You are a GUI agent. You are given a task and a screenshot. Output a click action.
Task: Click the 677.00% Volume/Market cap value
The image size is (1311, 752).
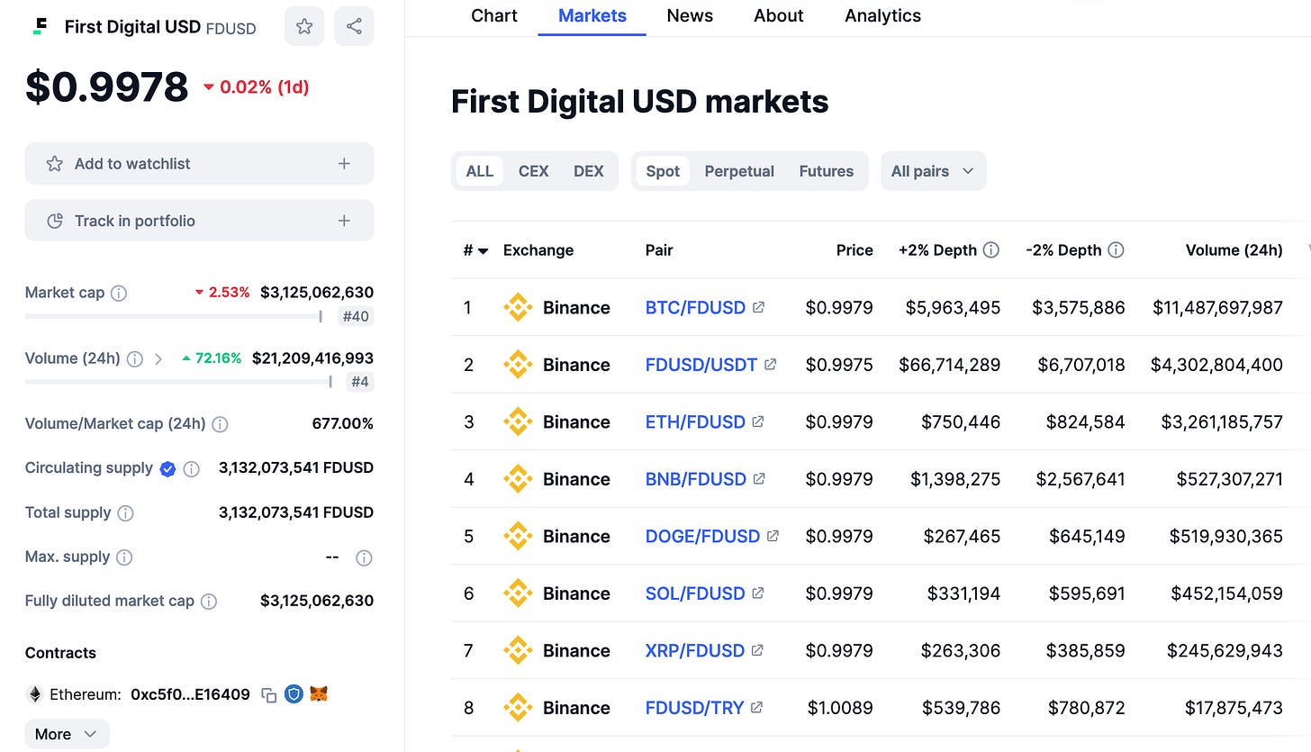pos(343,424)
